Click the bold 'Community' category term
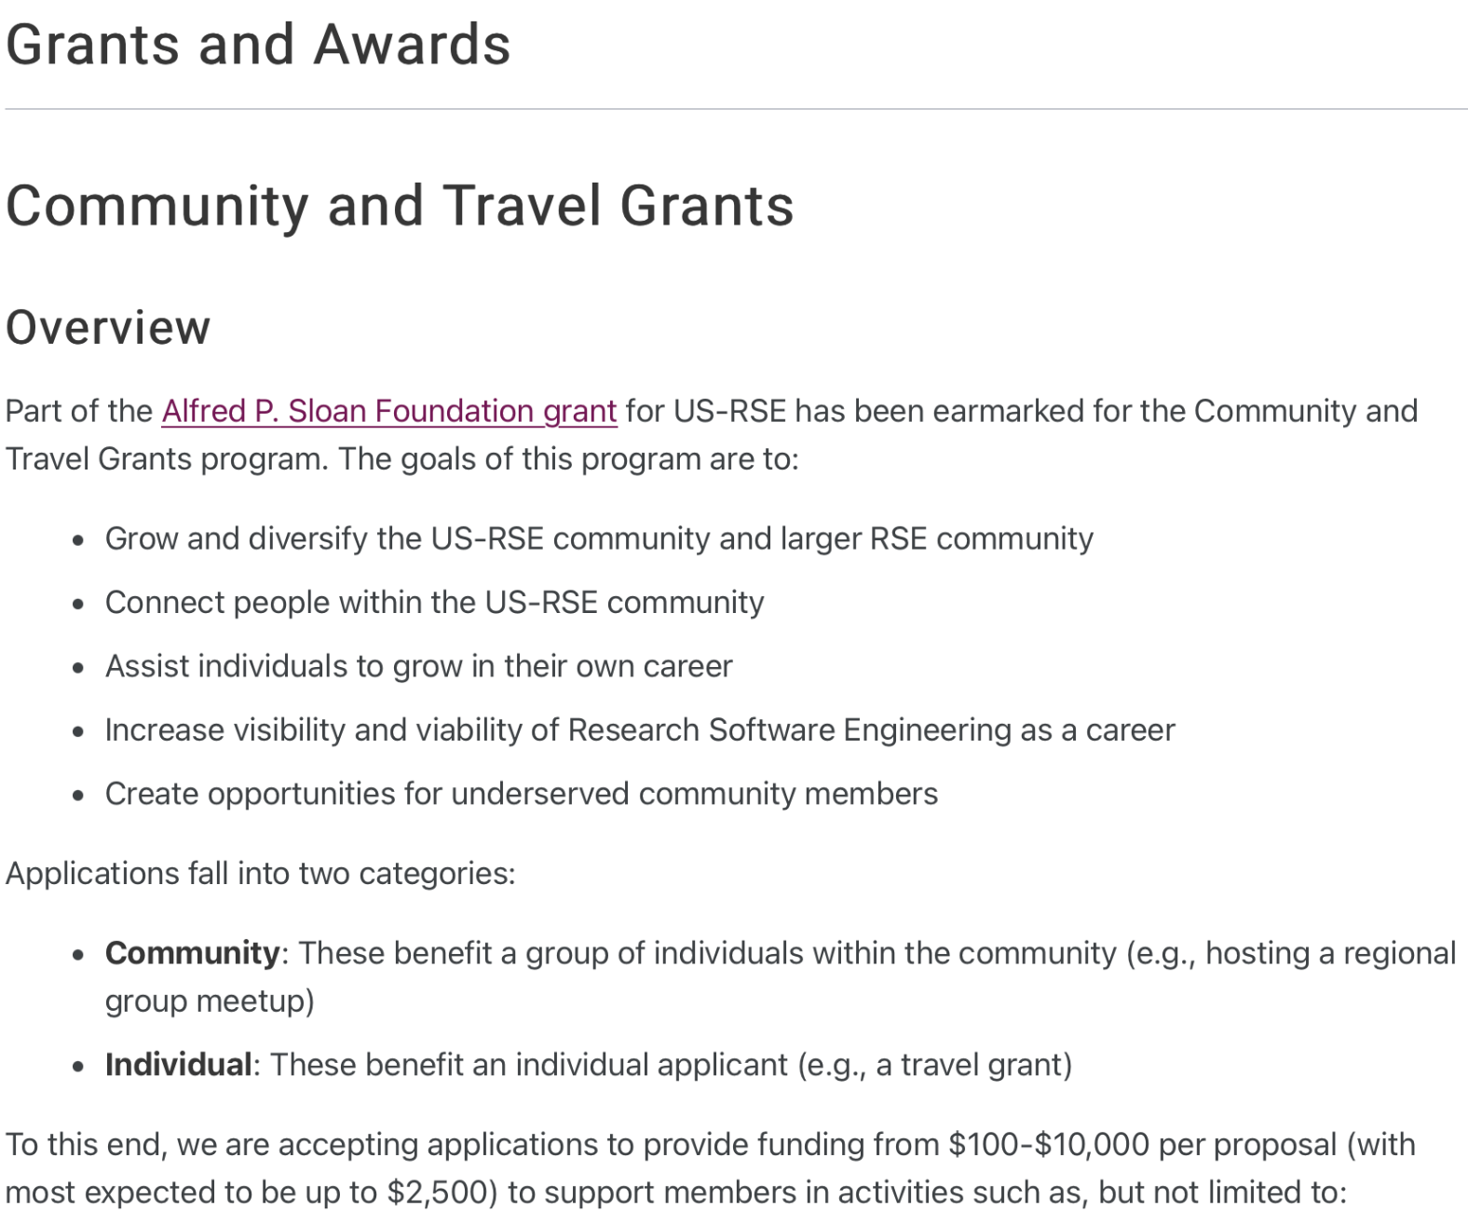The width and height of the screenshot is (1468, 1226). [192, 953]
